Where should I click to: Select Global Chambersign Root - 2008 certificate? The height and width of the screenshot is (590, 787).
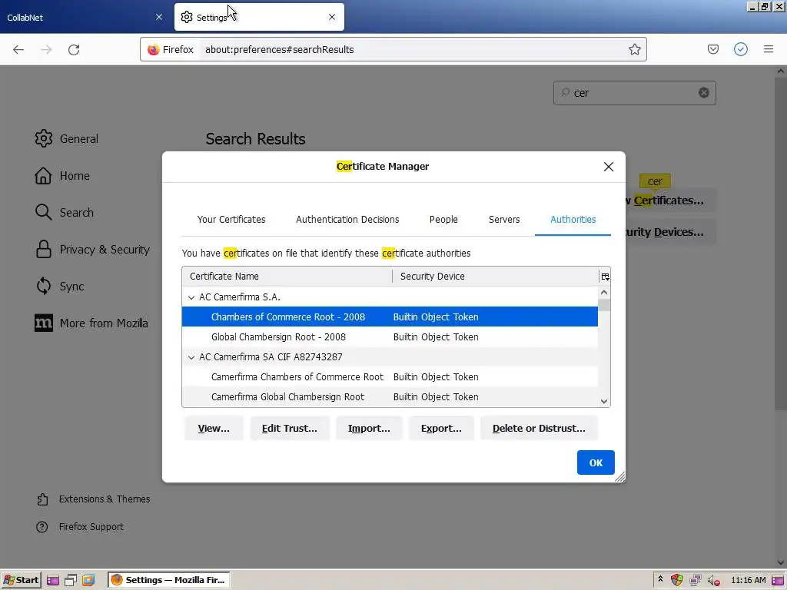point(390,337)
